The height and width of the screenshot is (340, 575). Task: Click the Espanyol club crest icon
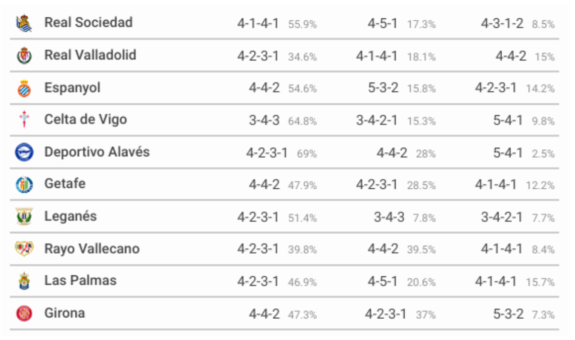24,88
